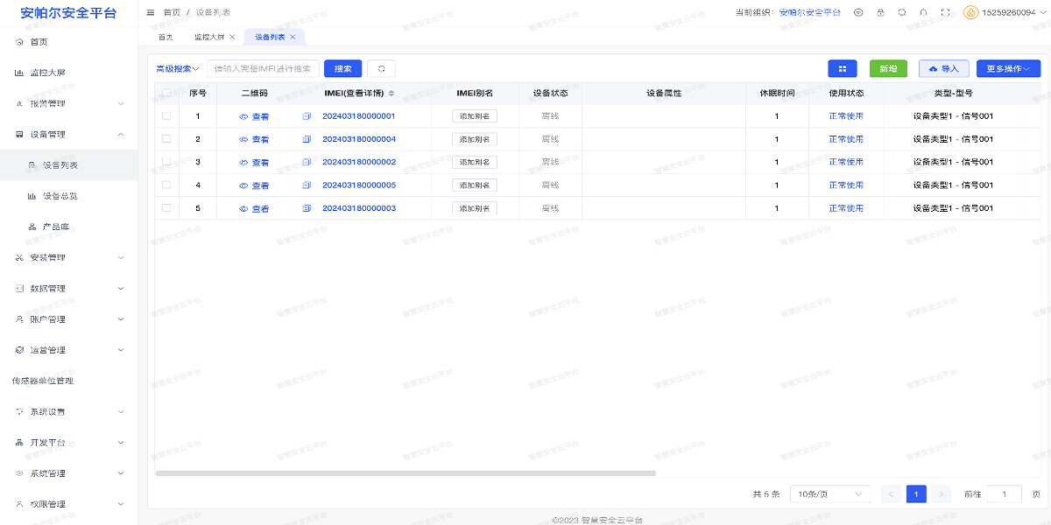Check the select-all checkbox in the table header
Image resolution: width=1051 pixels, height=525 pixels.
pyautogui.click(x=166, y=93)
